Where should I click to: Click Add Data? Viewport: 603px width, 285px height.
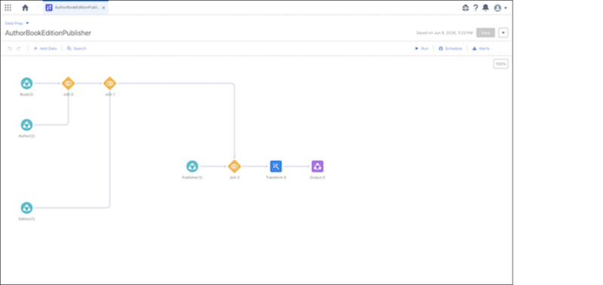[x=45, y=48]
